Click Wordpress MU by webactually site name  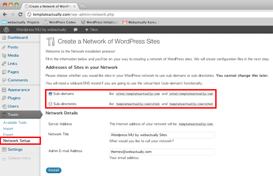pos(41,29)
